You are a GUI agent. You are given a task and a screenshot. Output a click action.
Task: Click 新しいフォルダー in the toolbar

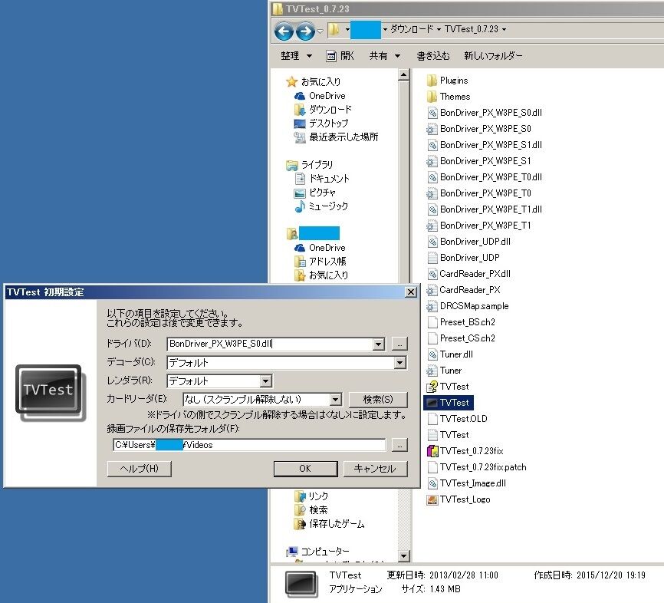493,55
